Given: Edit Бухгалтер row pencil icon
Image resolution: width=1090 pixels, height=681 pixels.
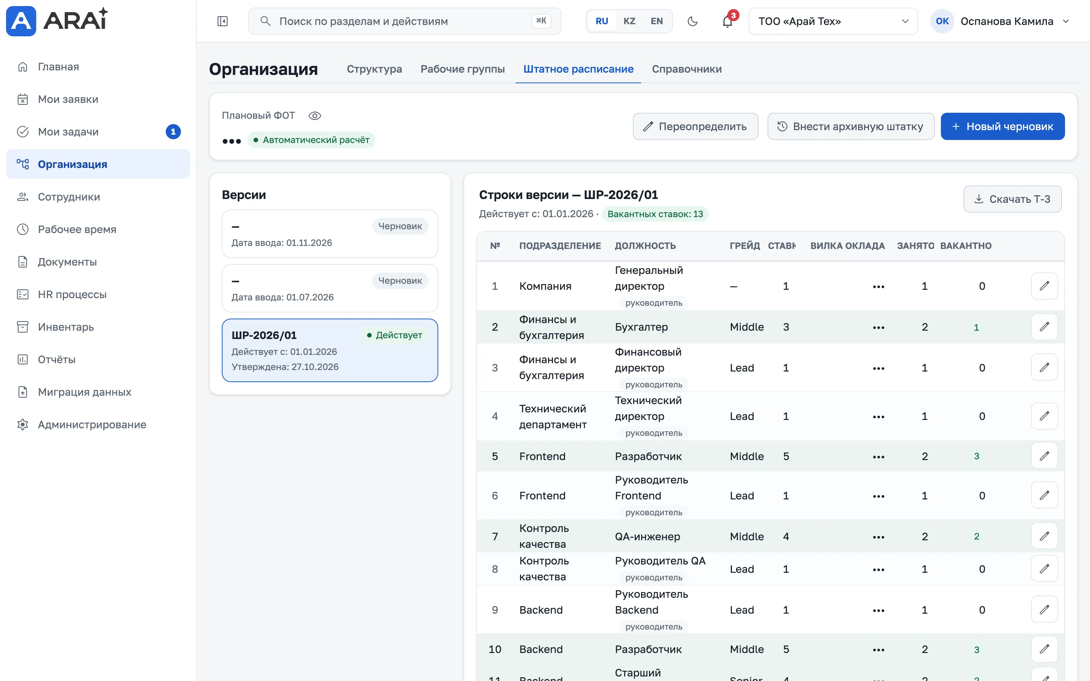Looking at the screenshot, I should 1044,327.
